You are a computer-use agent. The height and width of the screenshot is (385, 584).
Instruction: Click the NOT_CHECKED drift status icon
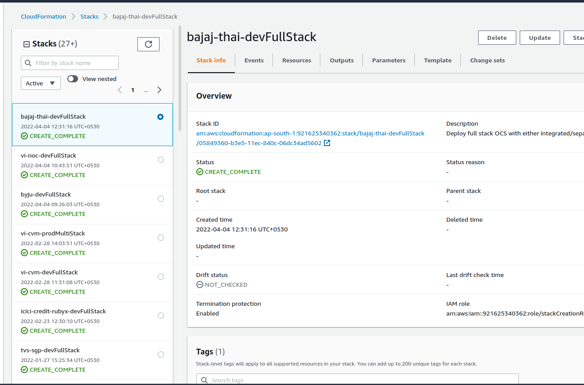click(200, 285)
